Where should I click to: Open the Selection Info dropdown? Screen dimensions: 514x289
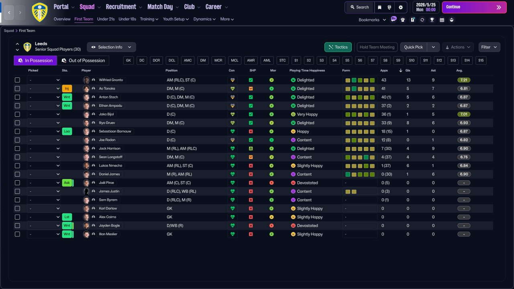pyautogui.click(x=111, y=47)
